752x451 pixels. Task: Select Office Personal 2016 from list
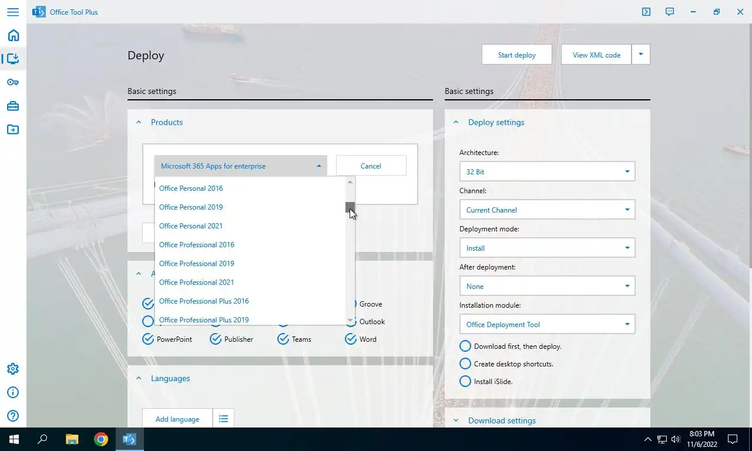coord(250,189)
